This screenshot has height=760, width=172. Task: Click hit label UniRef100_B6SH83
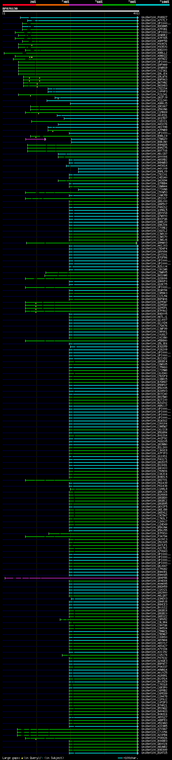[154, 85]
